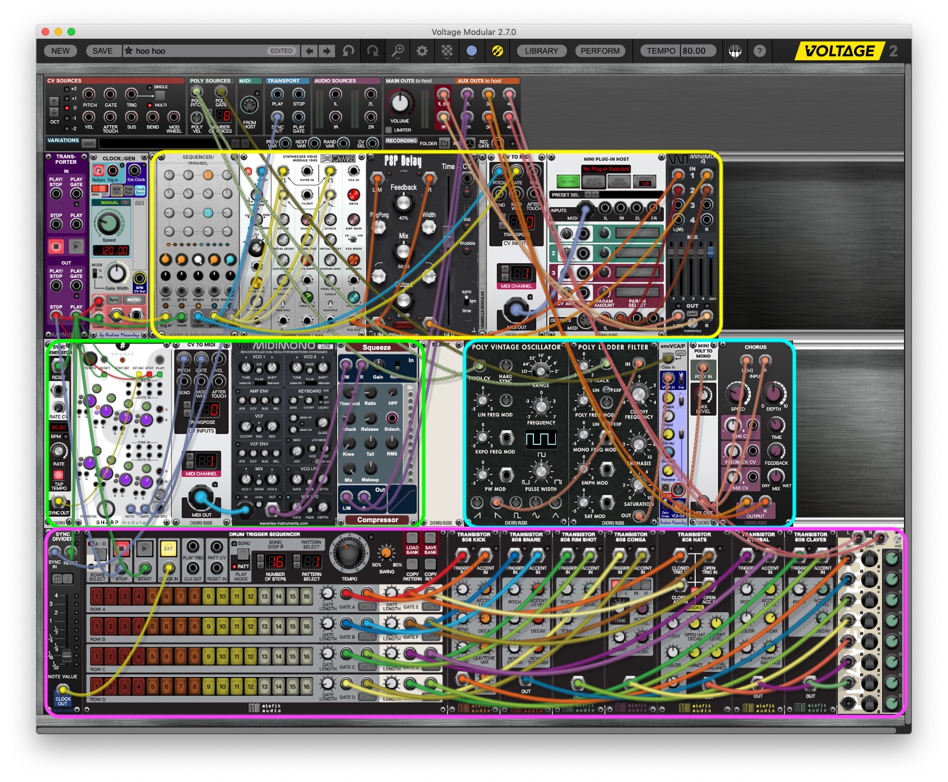Image resolution: width=948 pixels, height=782 pixels.
Task: Click Row C step 16 pad
Action: [307, 656]
